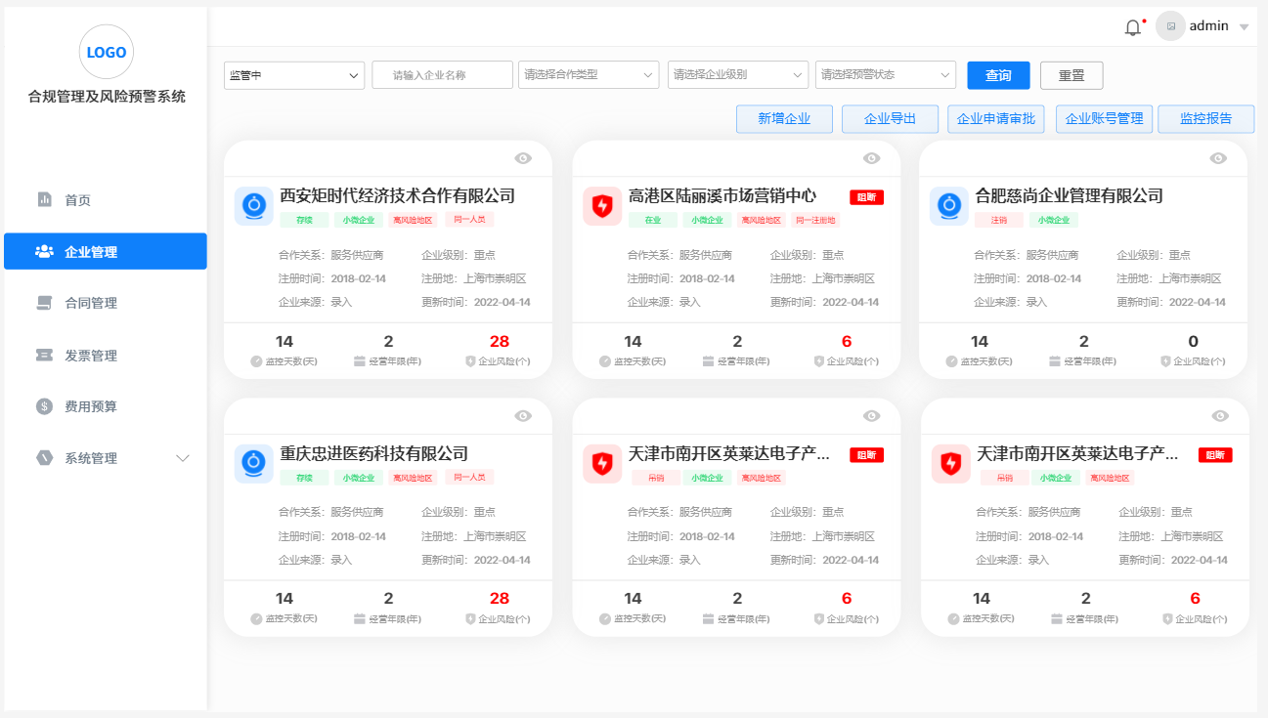Click 高风险地区 tag on 重庆忠进医药 card
1268x718 pixels.
point(413,479)
